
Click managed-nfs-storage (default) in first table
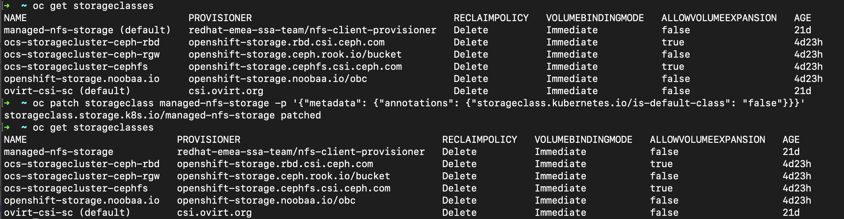point(87,30)
